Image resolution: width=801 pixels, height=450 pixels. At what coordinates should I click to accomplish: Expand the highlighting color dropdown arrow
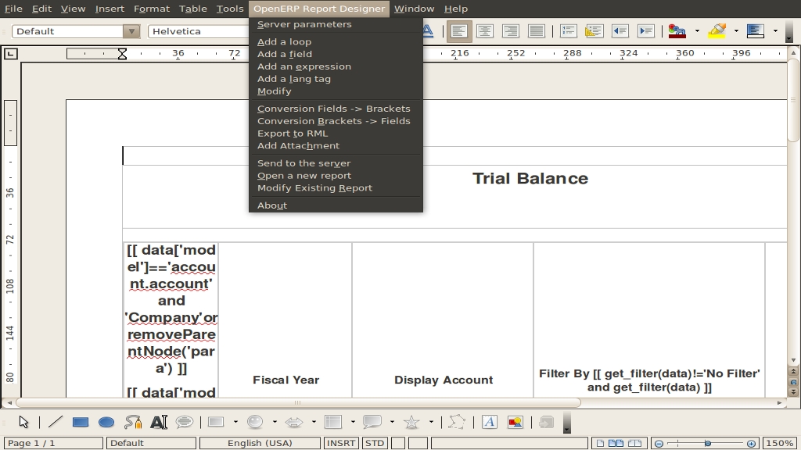[736, 31]
